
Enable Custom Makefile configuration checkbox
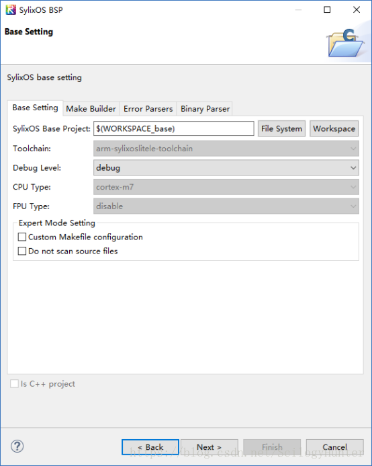click(22, 237)
